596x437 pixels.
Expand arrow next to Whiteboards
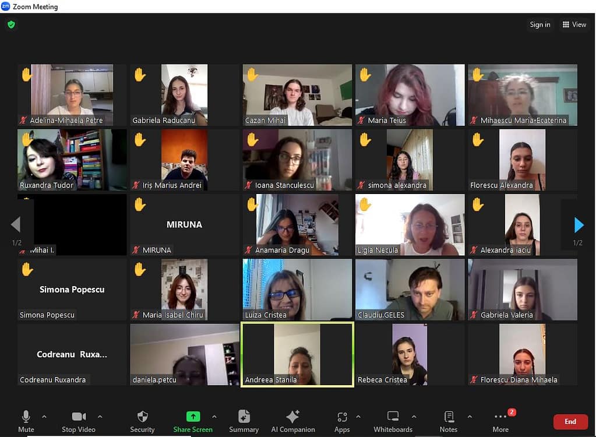414,417
